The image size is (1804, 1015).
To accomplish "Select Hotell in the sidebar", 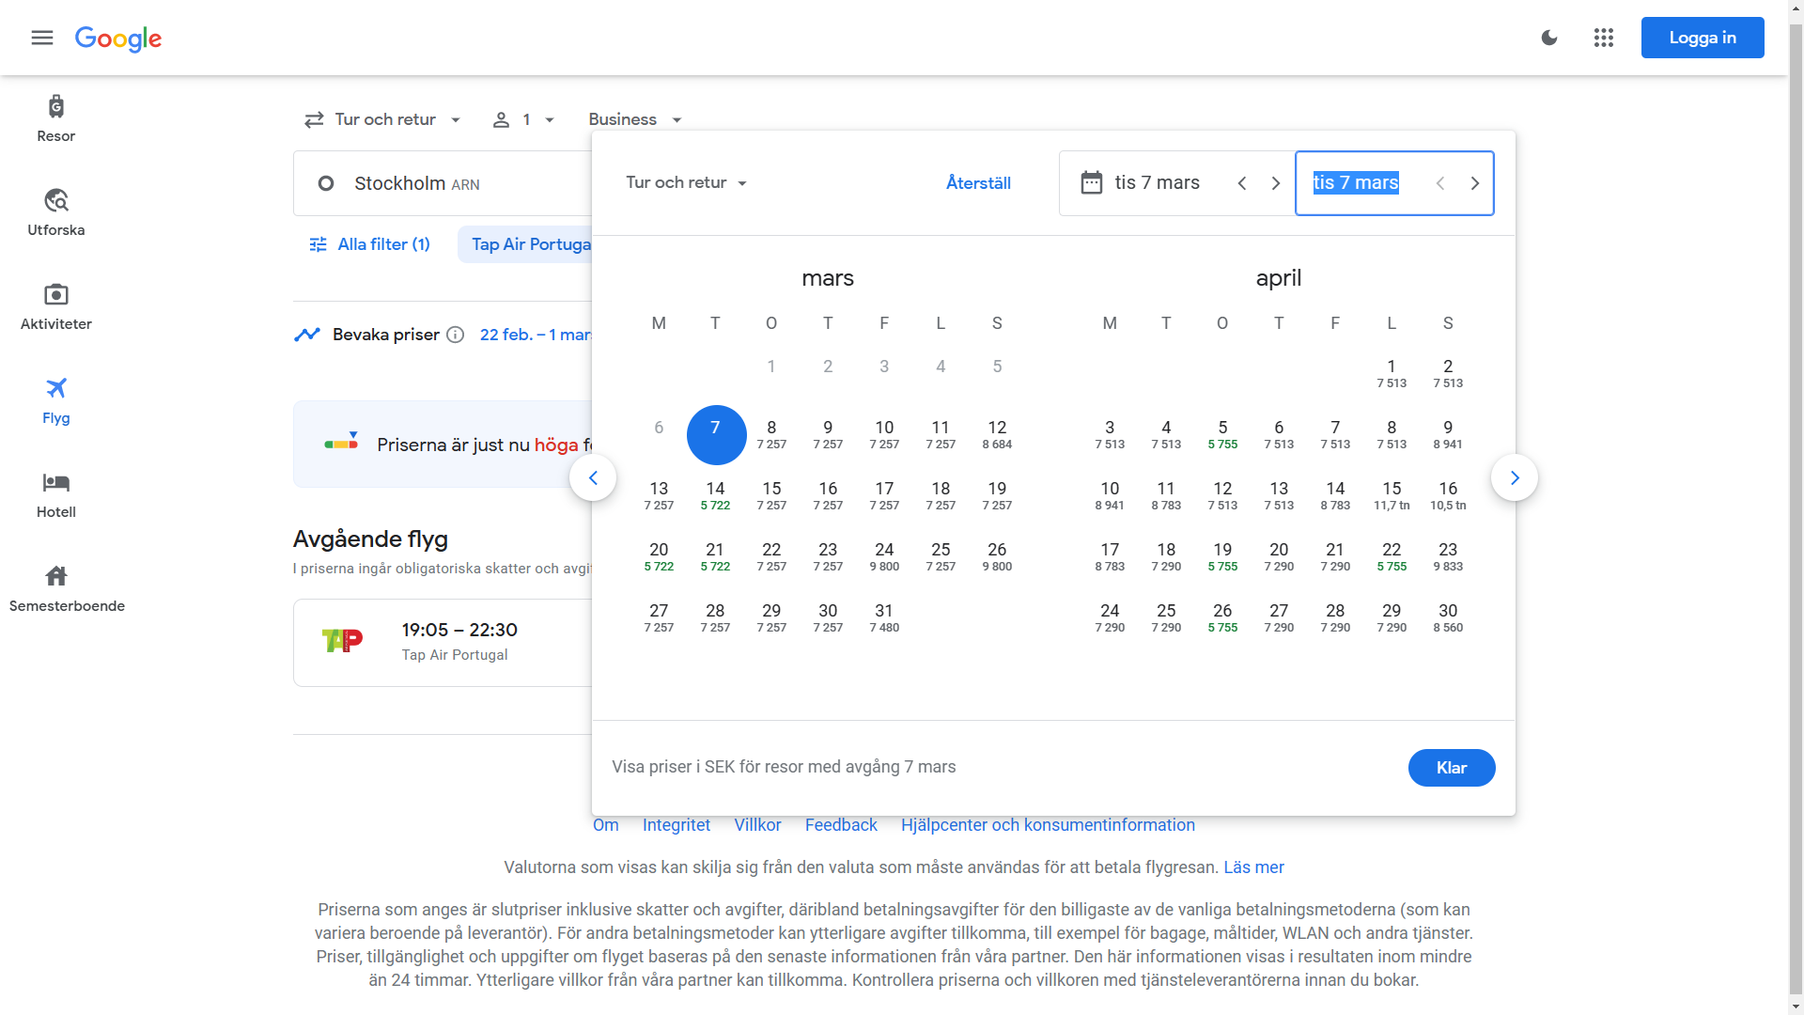I will (56, 494).
